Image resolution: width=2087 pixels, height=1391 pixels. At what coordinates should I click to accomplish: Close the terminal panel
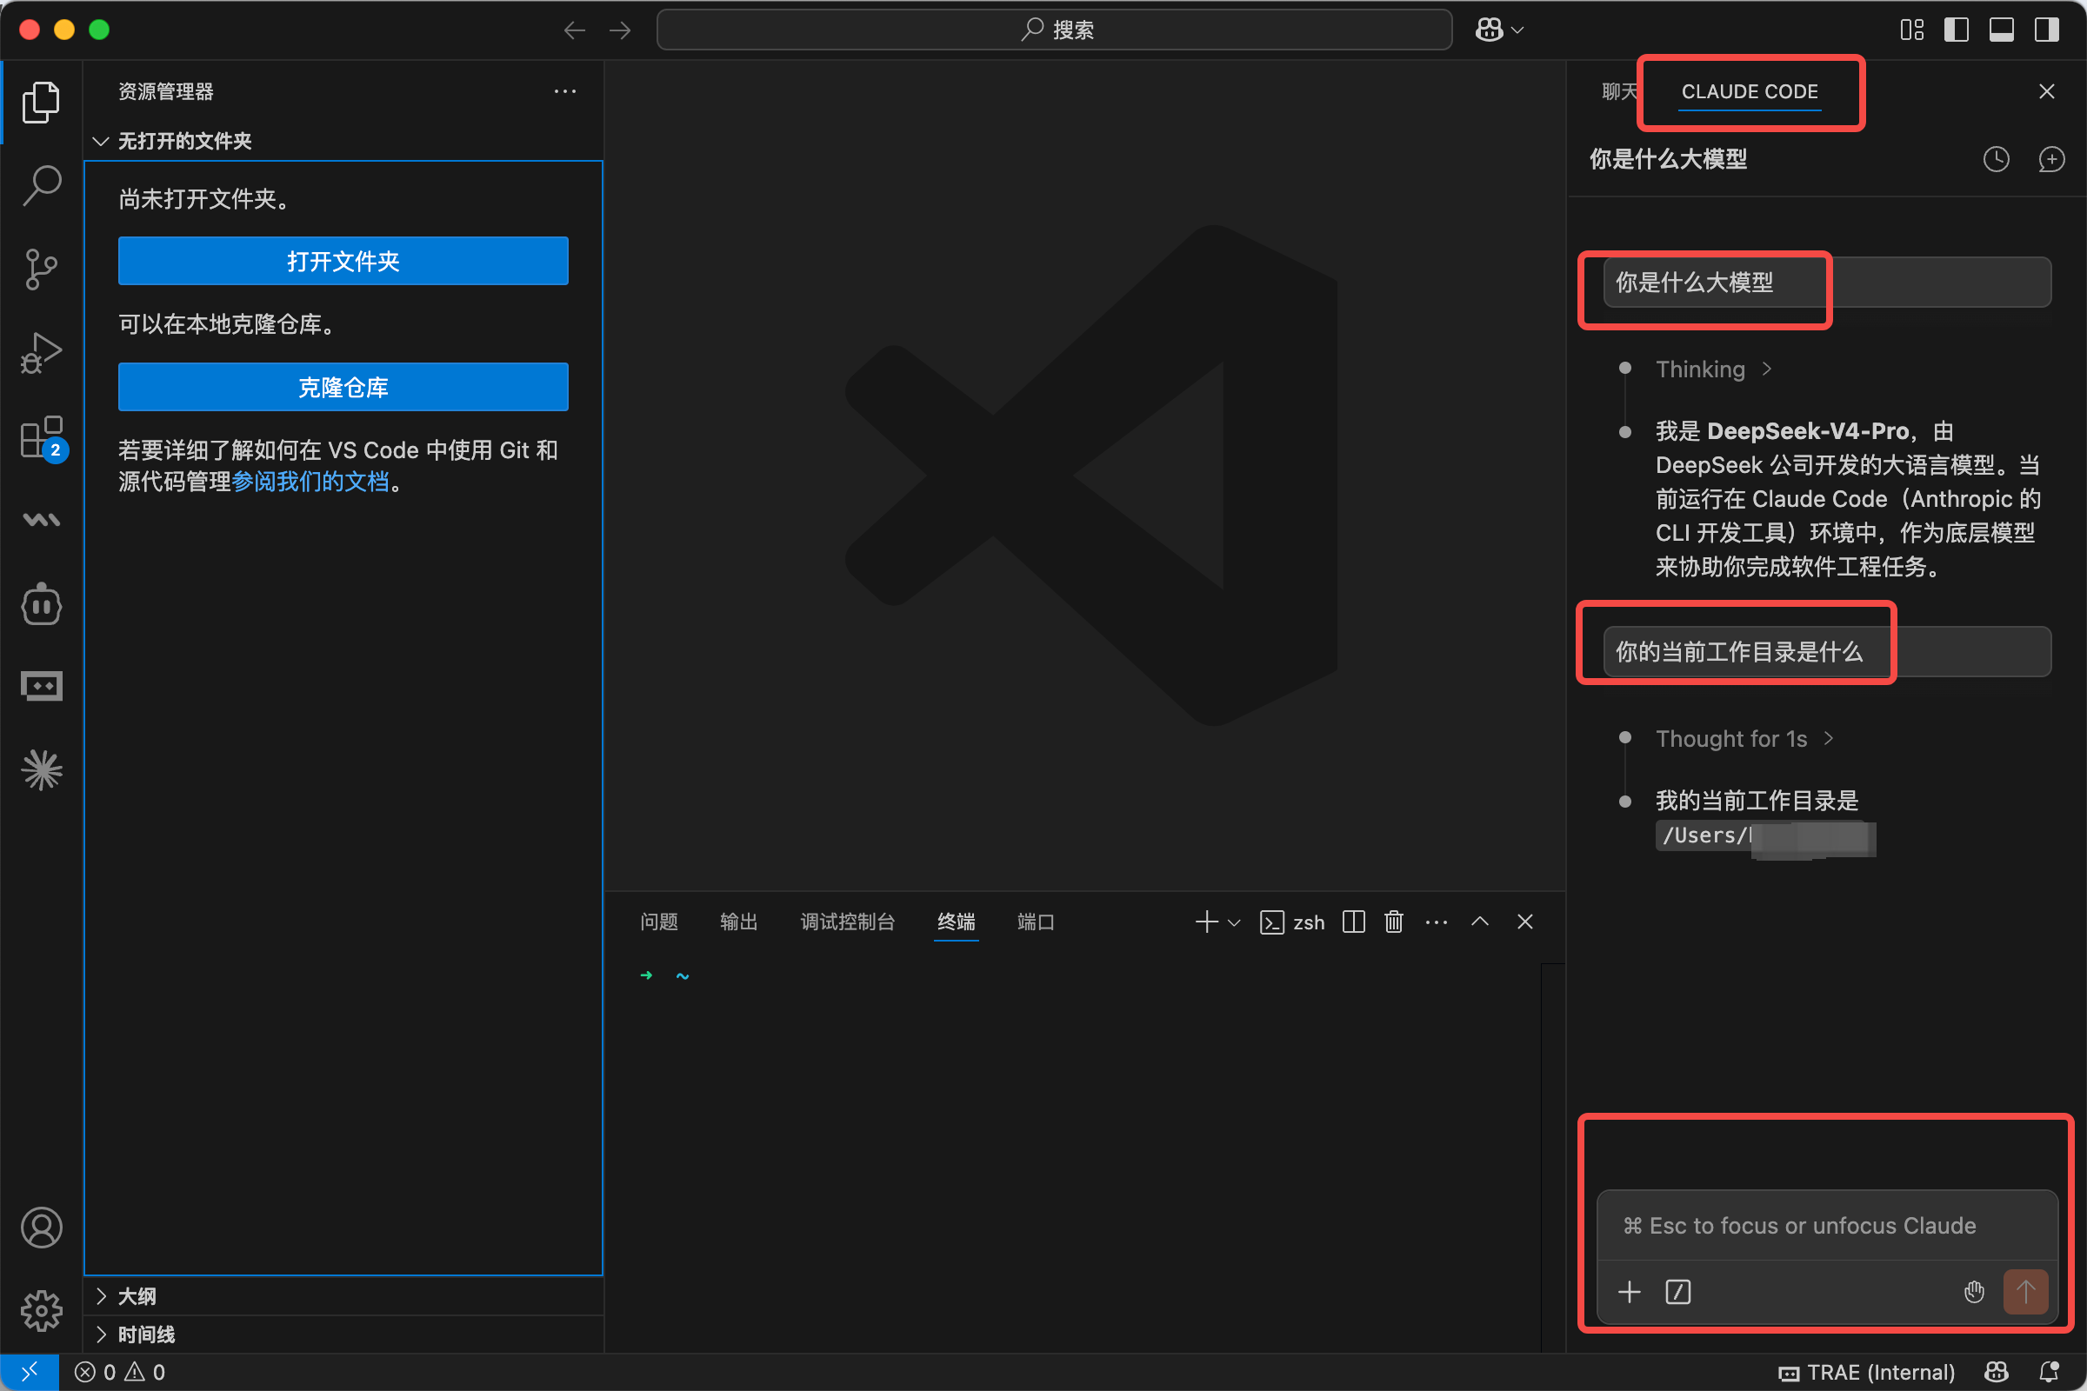click(1525, 922)
